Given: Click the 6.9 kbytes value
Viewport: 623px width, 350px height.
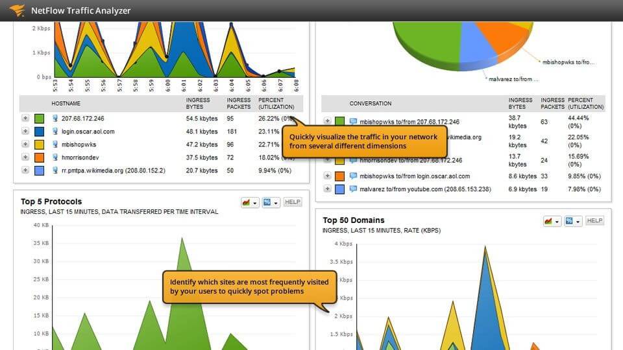Looking at the screenshot, I should click(522, 189).
